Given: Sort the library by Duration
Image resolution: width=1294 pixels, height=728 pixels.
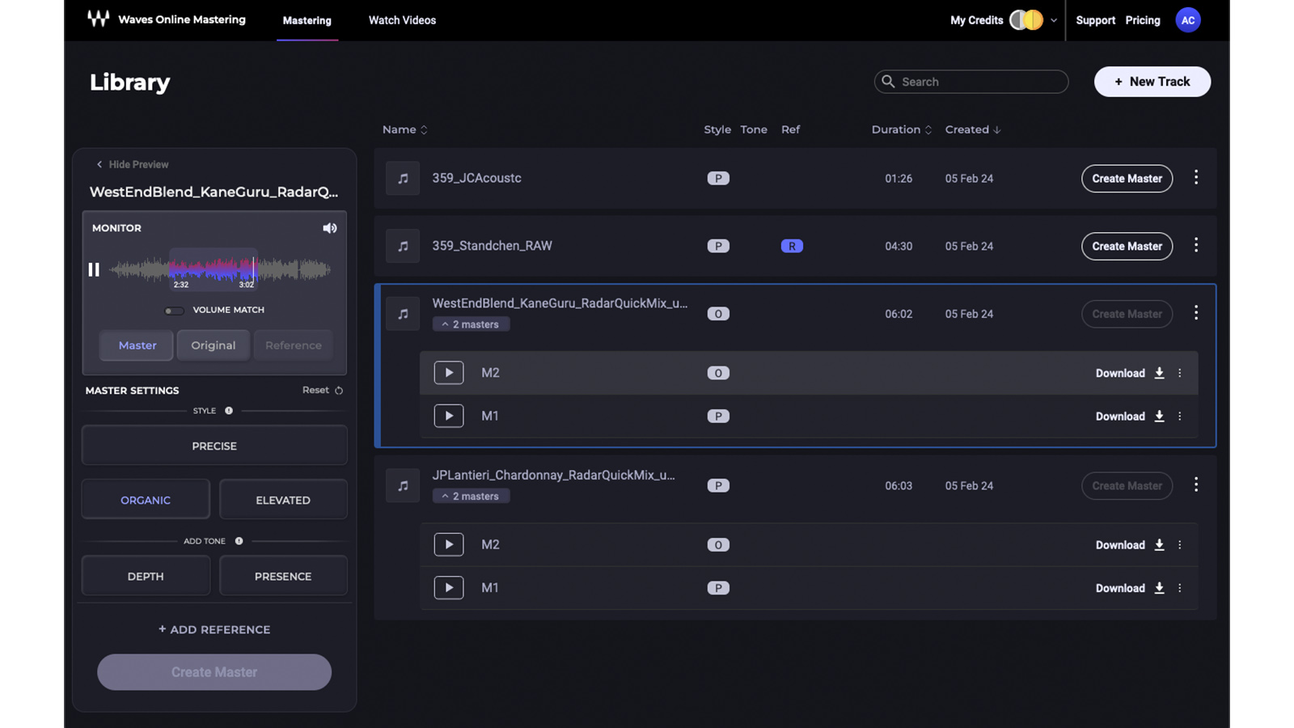Looking at the screenshot, I should click(901, 129).
